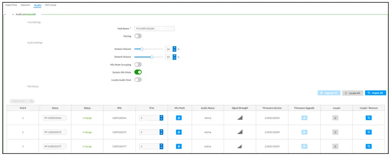Collapse the Audio (Autosaved) section
This screenshot has height=155, width=391.
[x=13, y=14]
